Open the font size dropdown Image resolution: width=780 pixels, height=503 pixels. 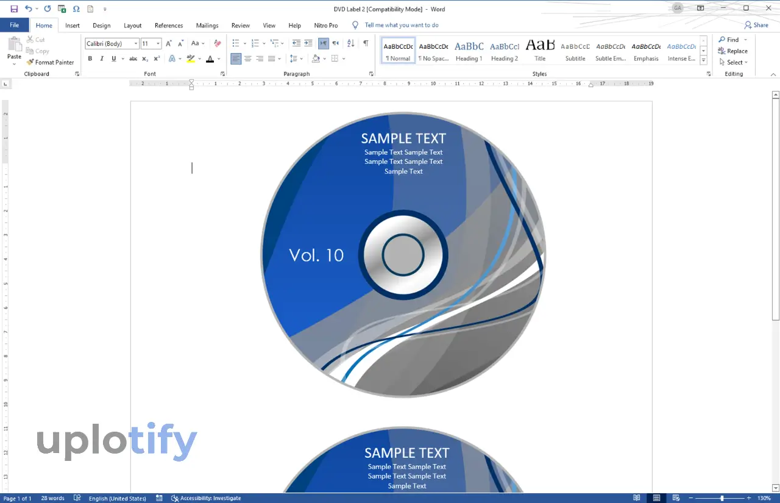tap(158, 43)
